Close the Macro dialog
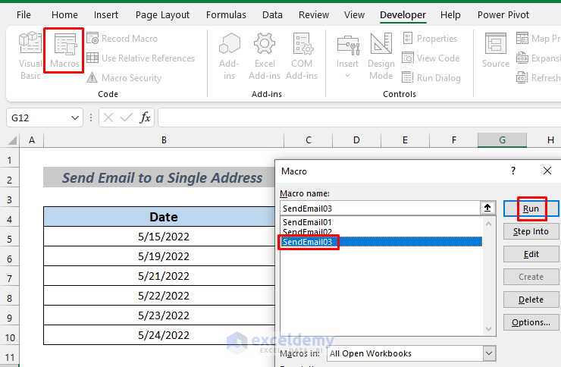This screenshot has height=367, width=561. point(547,171)
